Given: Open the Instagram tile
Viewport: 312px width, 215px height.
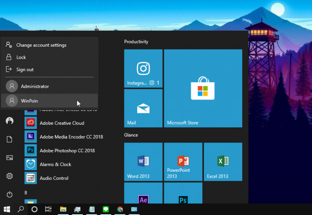Looking at the screenshot, I should click(x=143, y=68).
